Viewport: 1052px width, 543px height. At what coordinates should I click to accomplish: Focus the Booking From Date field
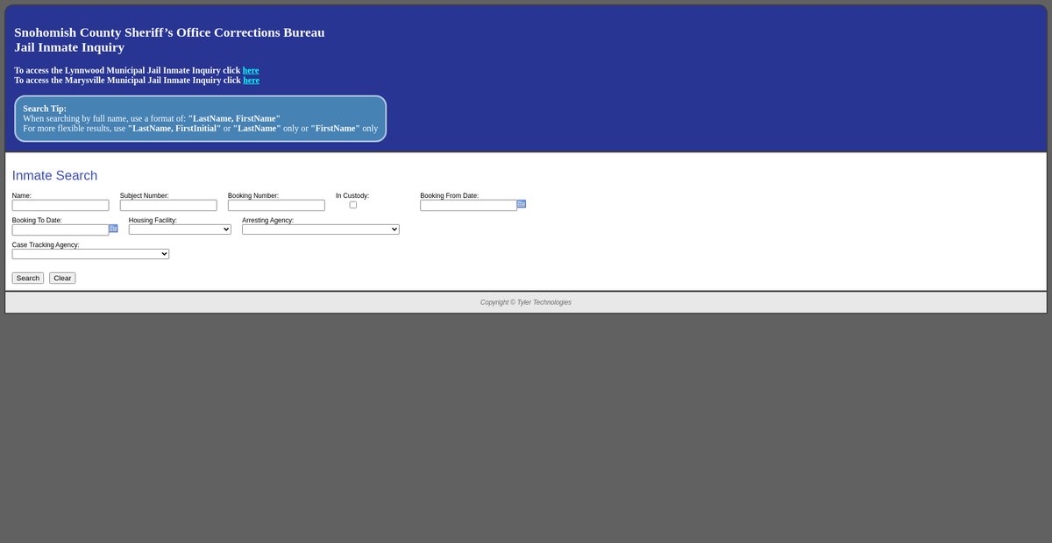coord(468,205)
